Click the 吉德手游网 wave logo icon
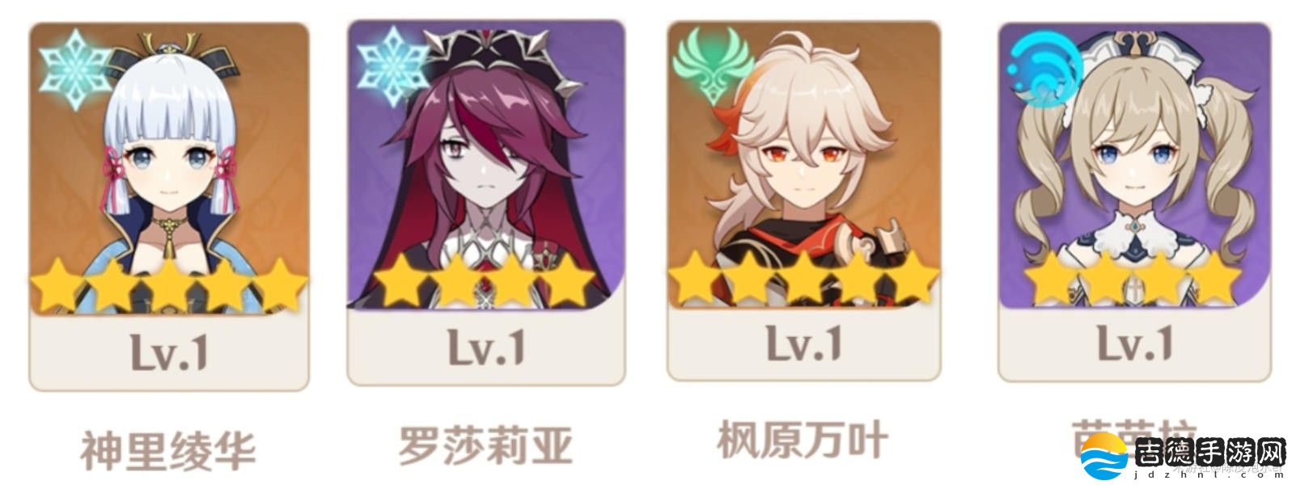Screen dimensions: 1296x485 (1105, 458)
